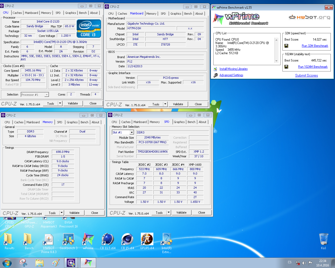Open Snipping Tool from taskbar
The height and width of the screenshot is (268, 335).
[23, 263]
